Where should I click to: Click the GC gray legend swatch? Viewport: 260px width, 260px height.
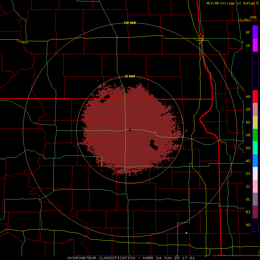pos(255,199)
